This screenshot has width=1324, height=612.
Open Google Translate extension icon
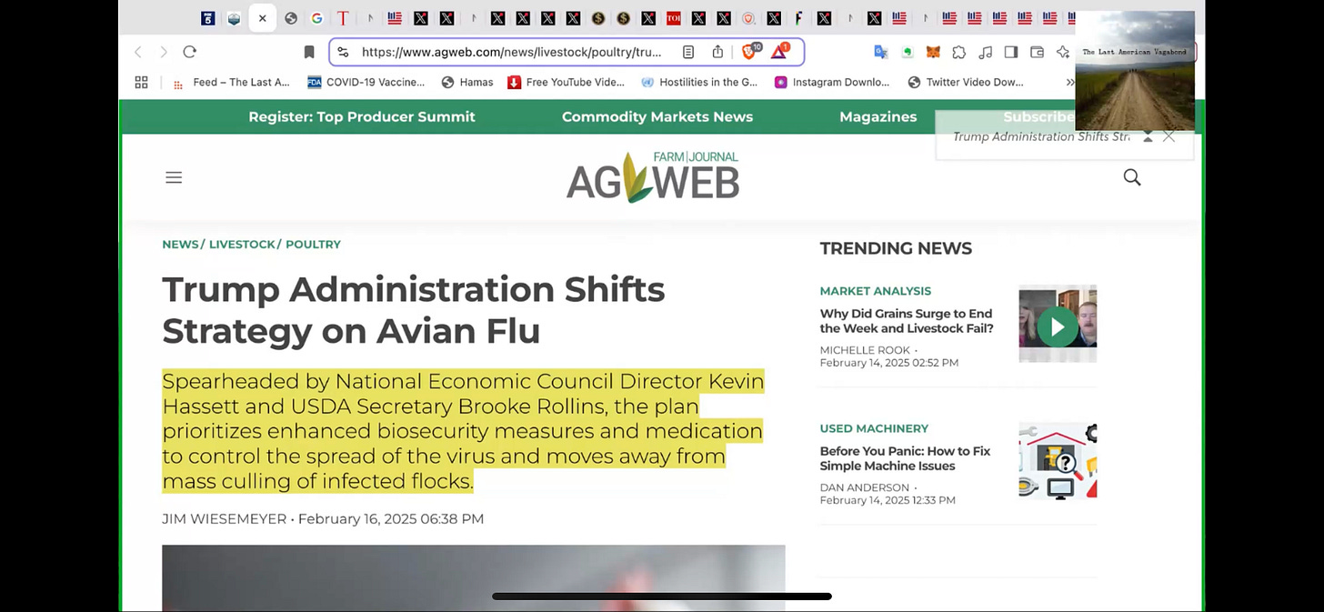click(880, 52)
